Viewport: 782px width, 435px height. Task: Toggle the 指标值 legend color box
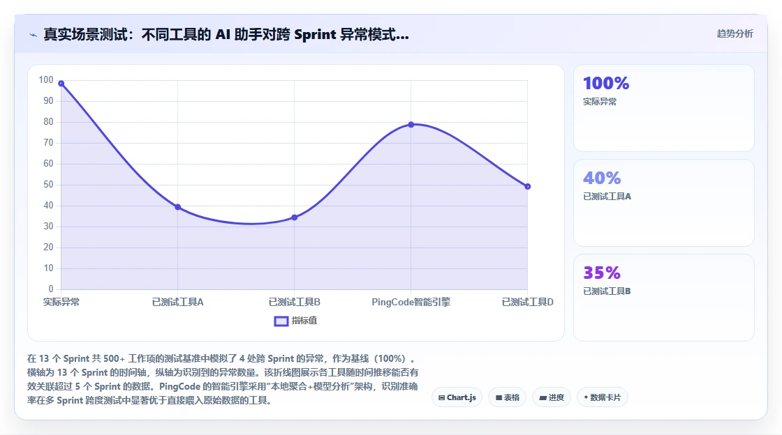[x=281, y=321]
